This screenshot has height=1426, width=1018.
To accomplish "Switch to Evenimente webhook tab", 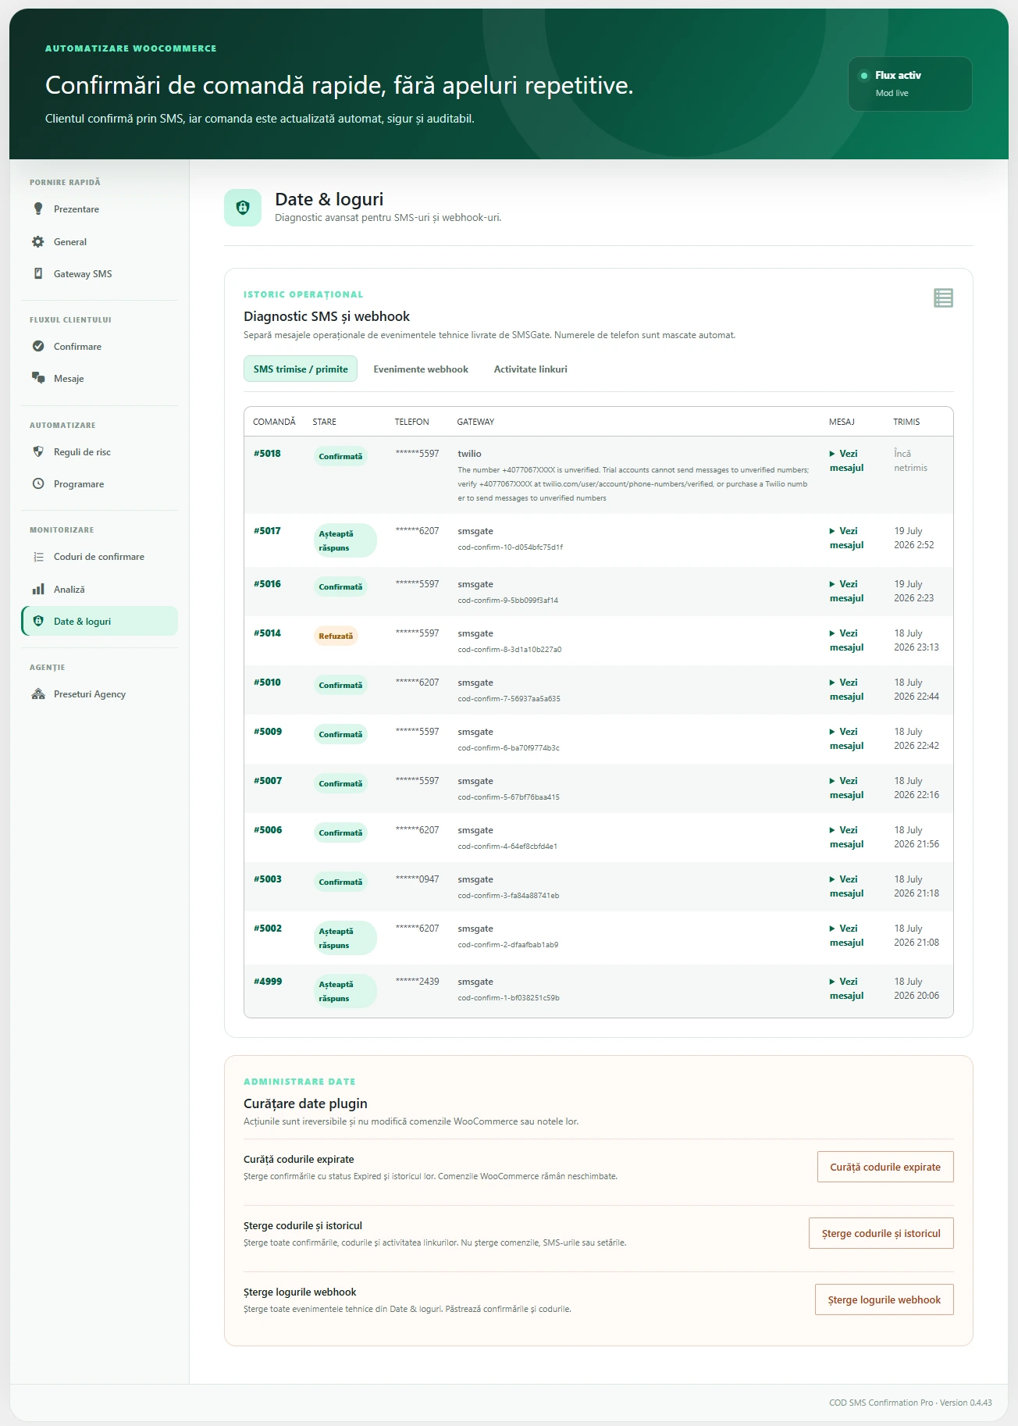I will [421, 369].
